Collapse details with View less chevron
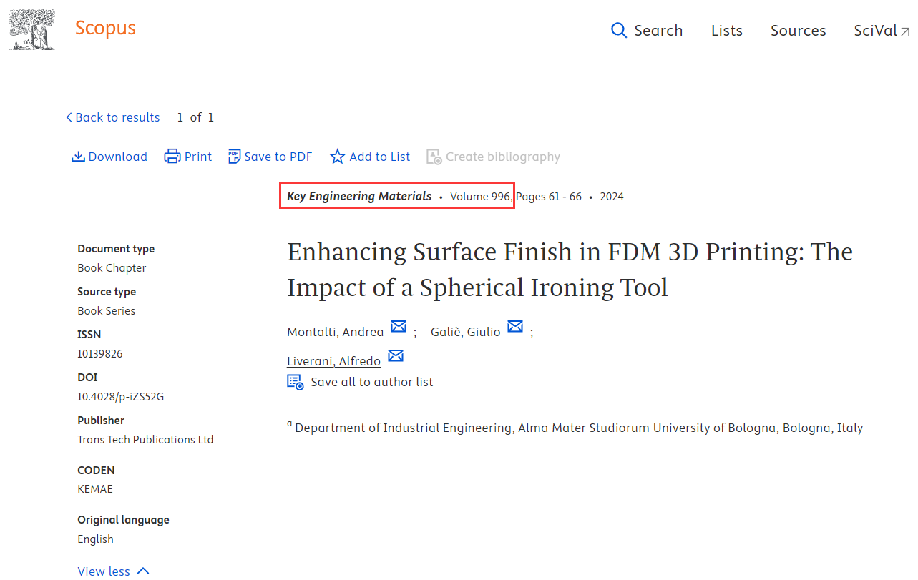 click(143, 571)
